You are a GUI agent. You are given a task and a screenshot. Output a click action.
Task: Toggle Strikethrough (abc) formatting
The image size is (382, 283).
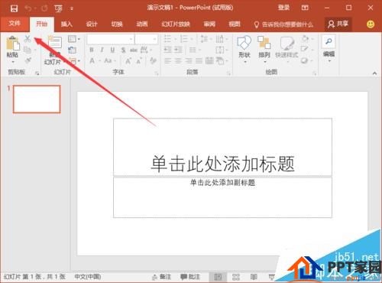(x=134, y=50)
